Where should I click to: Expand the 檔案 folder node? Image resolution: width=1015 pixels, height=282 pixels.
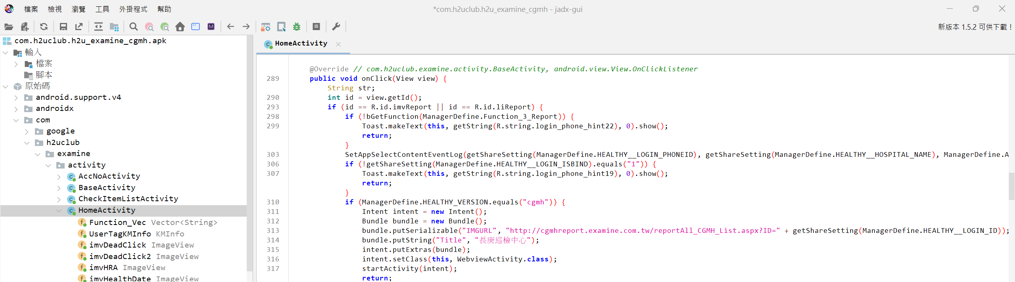pos(16,64)
